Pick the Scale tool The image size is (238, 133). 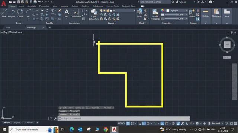pyautogui.click(x=47, y=19)
